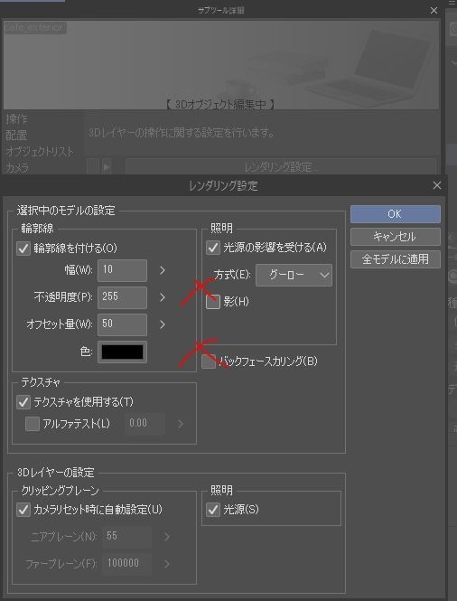Click the 幅(W) input field showing 10
Screen dimensions: 457x601
[x=122, y=270]
